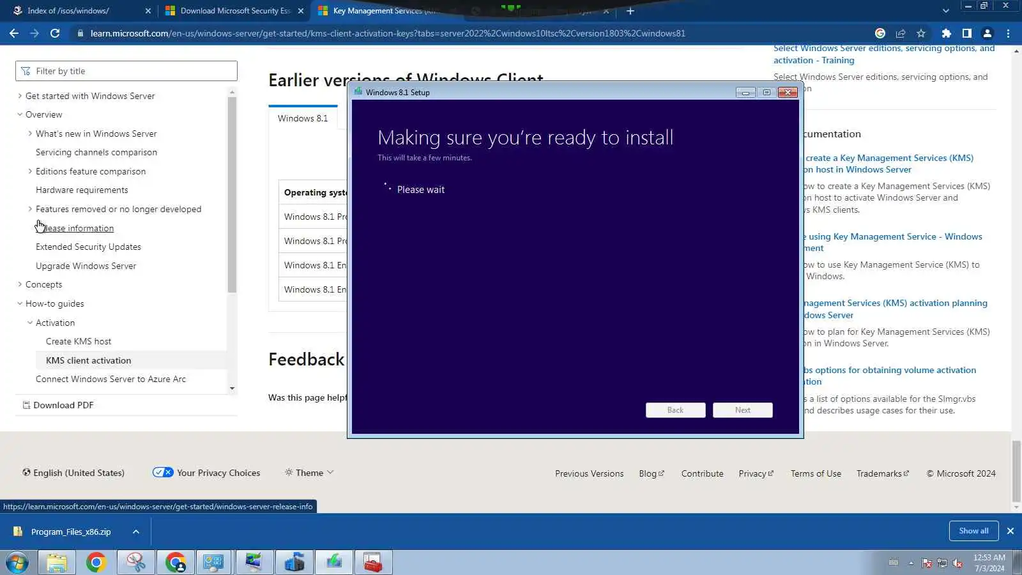Open the Chrome profile avatar
Screen dimensions: 1022x575
(x=988, y=33)
